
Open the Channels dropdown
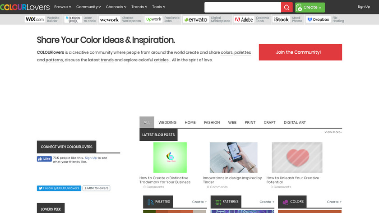coord(116,7)
